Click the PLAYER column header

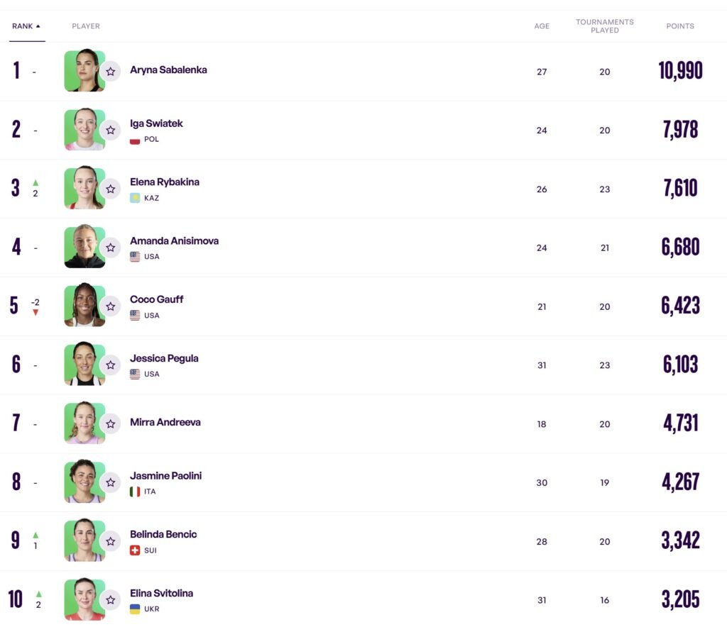(86, 26)
